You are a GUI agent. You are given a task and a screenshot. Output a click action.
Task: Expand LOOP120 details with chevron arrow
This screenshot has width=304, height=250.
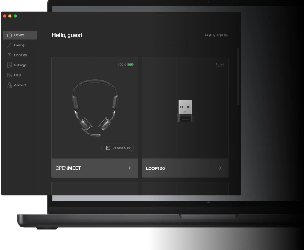(220, 168)
